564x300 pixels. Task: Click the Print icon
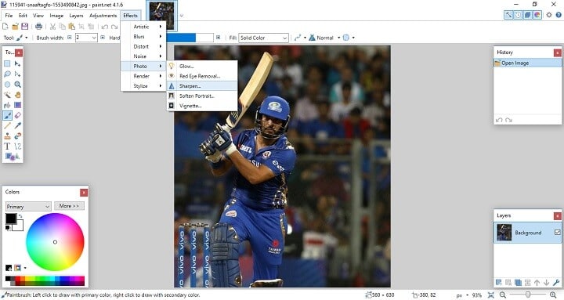[39, 27]
